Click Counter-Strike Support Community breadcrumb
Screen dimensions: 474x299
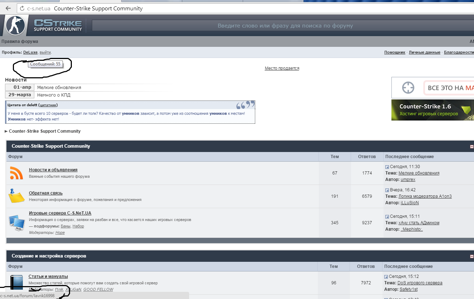click(45, 131)
